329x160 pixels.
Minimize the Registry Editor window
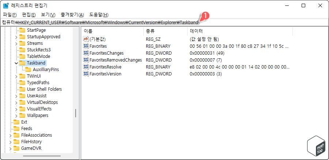pyautogui.click(x=287, y=5)
